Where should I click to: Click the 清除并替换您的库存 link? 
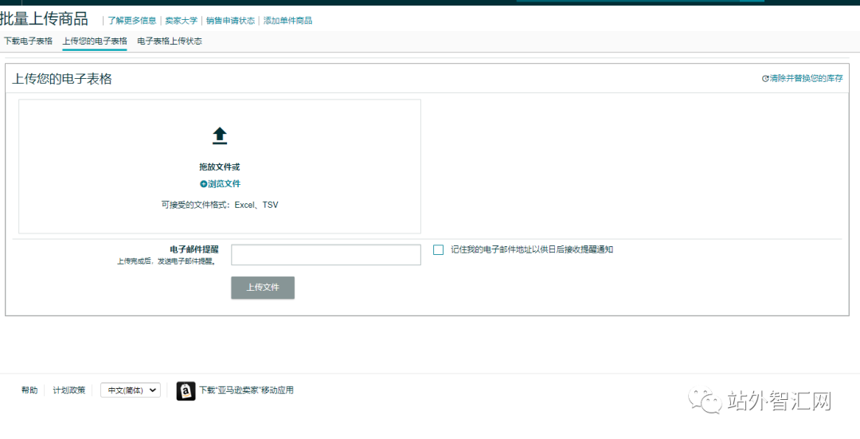806,78
